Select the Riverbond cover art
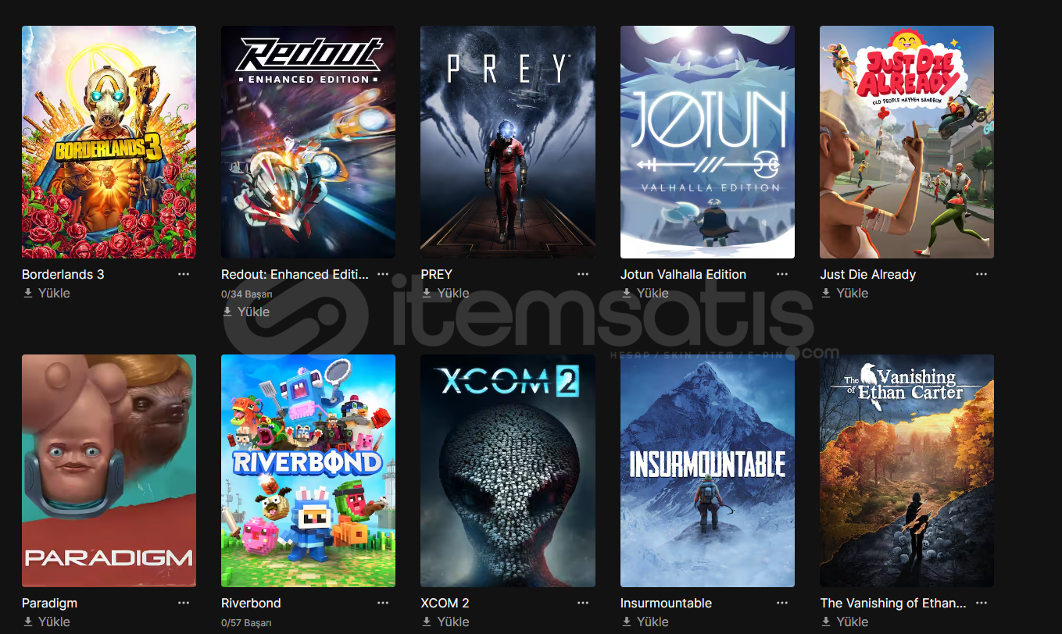Viewport: 1062px width, 634px height. [x=308, y=471]
